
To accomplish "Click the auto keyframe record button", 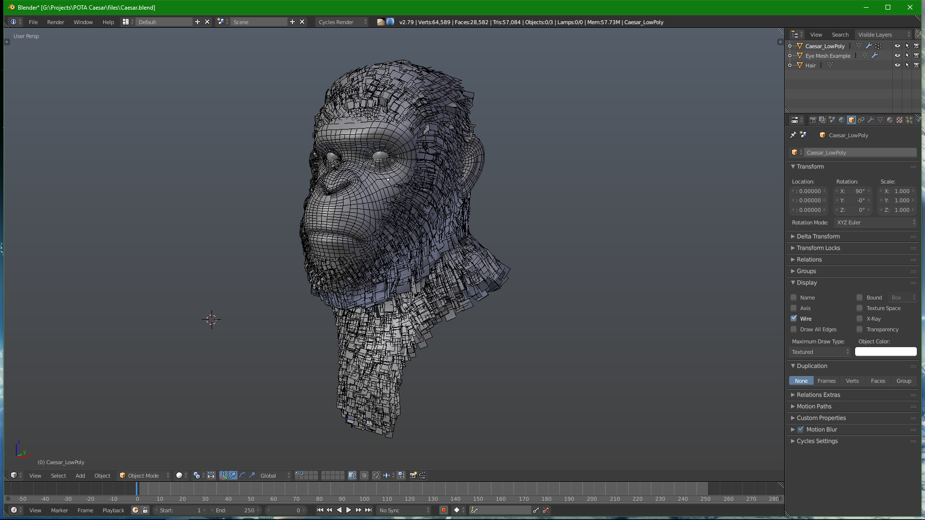I will coord(444,510).
